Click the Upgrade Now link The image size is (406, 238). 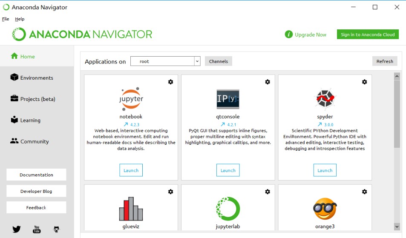point(311,34)
